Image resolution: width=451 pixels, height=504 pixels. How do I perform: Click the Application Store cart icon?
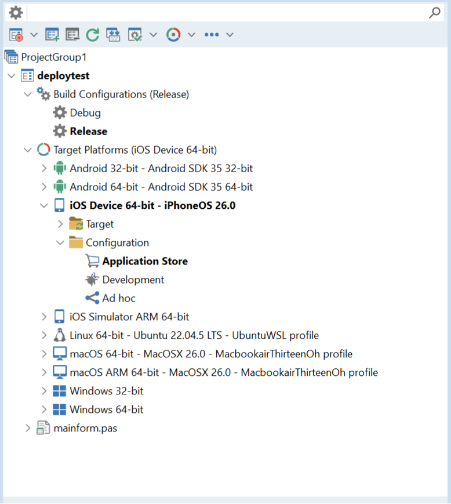(x=93, y=261)
